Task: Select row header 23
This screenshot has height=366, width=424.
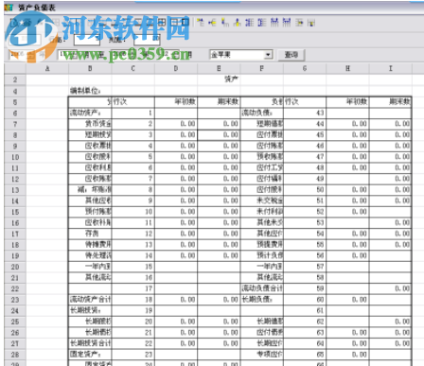Action: tap(15, 300)
